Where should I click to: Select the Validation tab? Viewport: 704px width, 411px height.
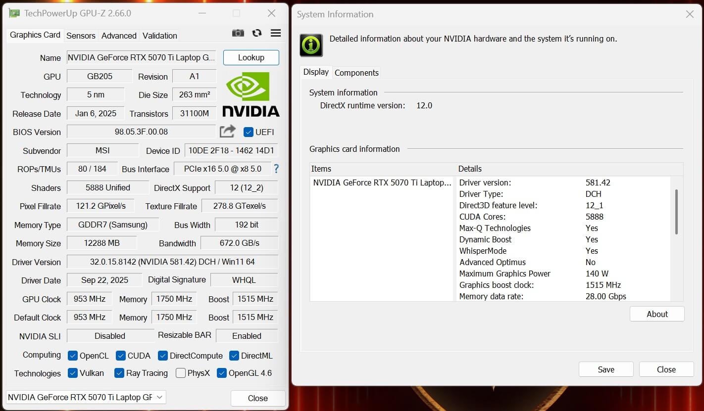click(159, 35)
